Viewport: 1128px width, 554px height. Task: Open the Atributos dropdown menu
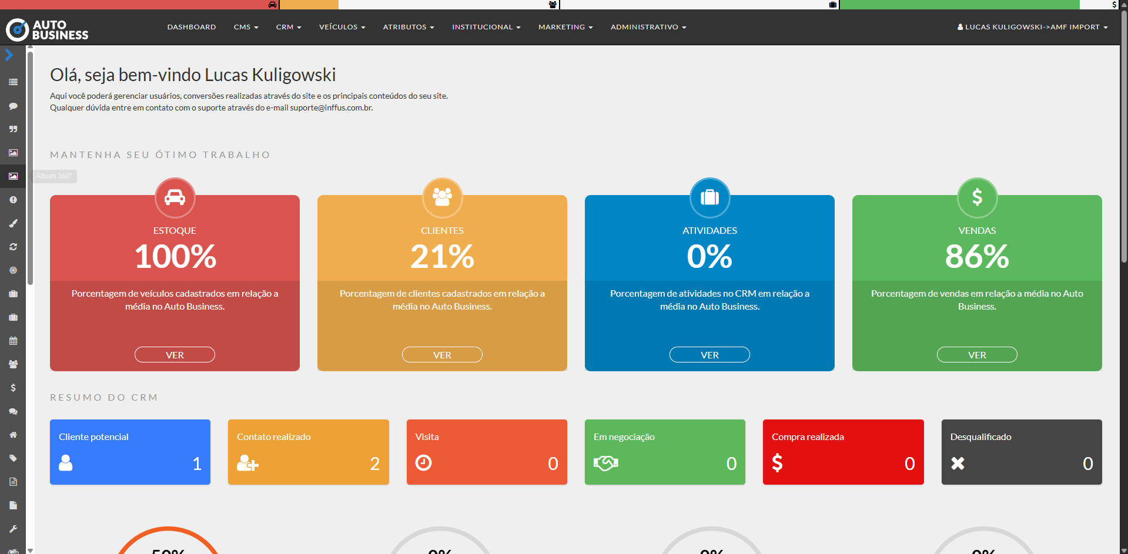pos(409,27)
